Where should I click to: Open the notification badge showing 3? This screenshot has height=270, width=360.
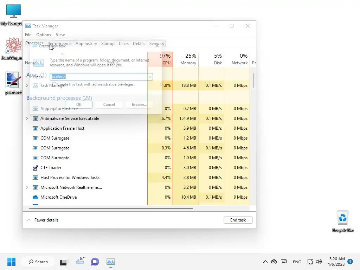(350, 262)
